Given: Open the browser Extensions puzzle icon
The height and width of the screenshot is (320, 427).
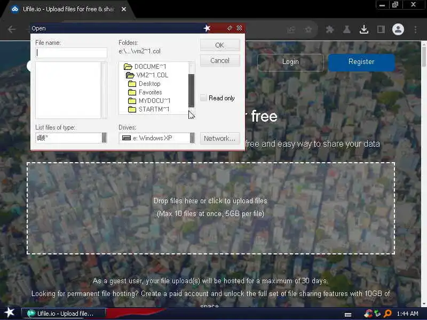Looking at the screenshot, I should pos(330,29).
